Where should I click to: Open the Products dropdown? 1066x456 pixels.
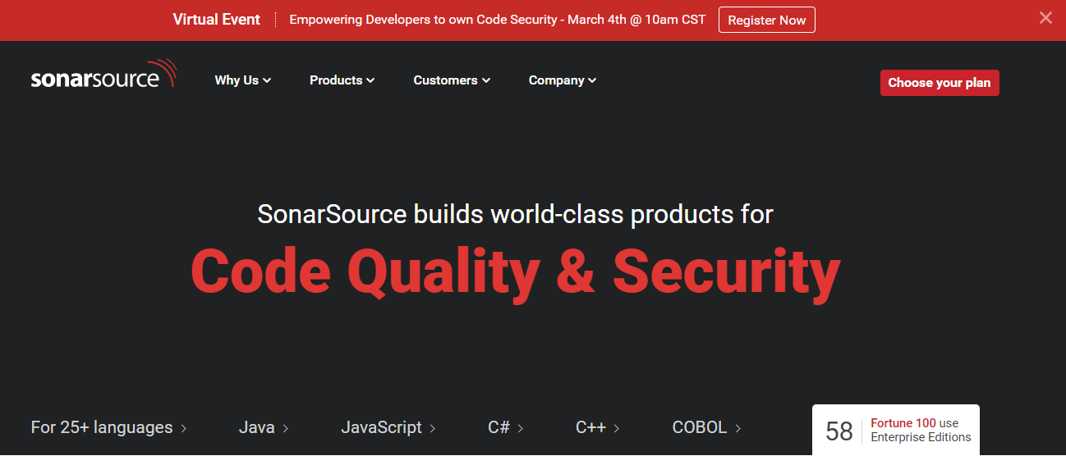click(x=342, y=80)
